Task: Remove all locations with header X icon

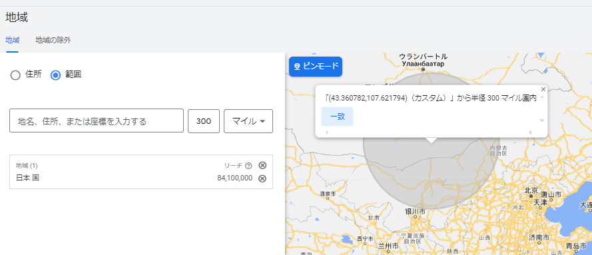Action: (x=262, y=165)
